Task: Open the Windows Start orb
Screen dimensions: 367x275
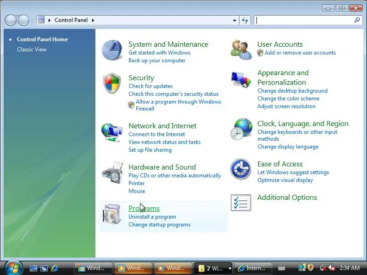Action: [x=14, y=268]
